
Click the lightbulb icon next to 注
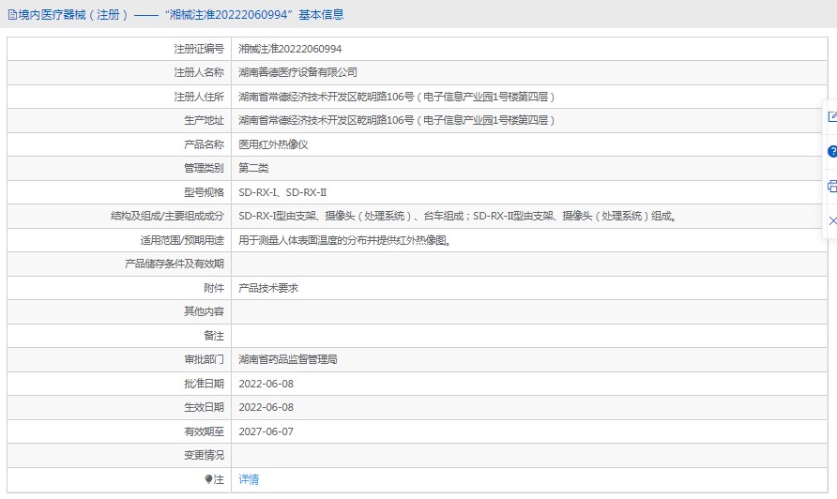(x=208, y=479)
